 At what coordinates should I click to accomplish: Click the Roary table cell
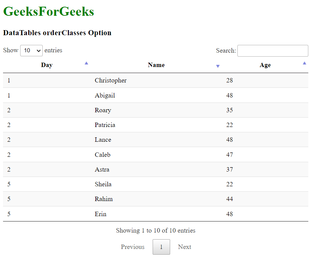[103, 110]
